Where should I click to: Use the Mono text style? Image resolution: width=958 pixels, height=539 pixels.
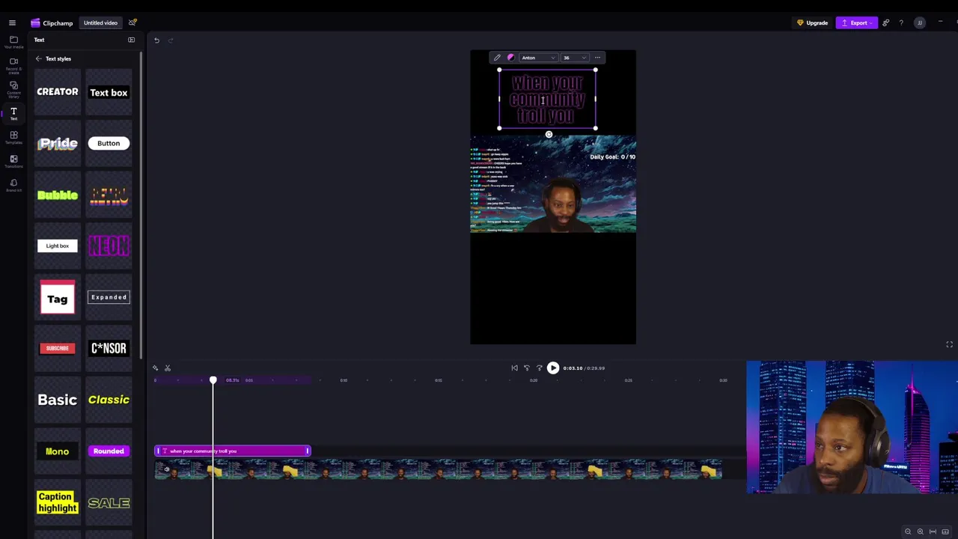click(58, 451)
